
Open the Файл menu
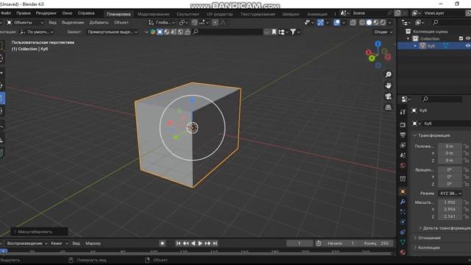(6, 13)
